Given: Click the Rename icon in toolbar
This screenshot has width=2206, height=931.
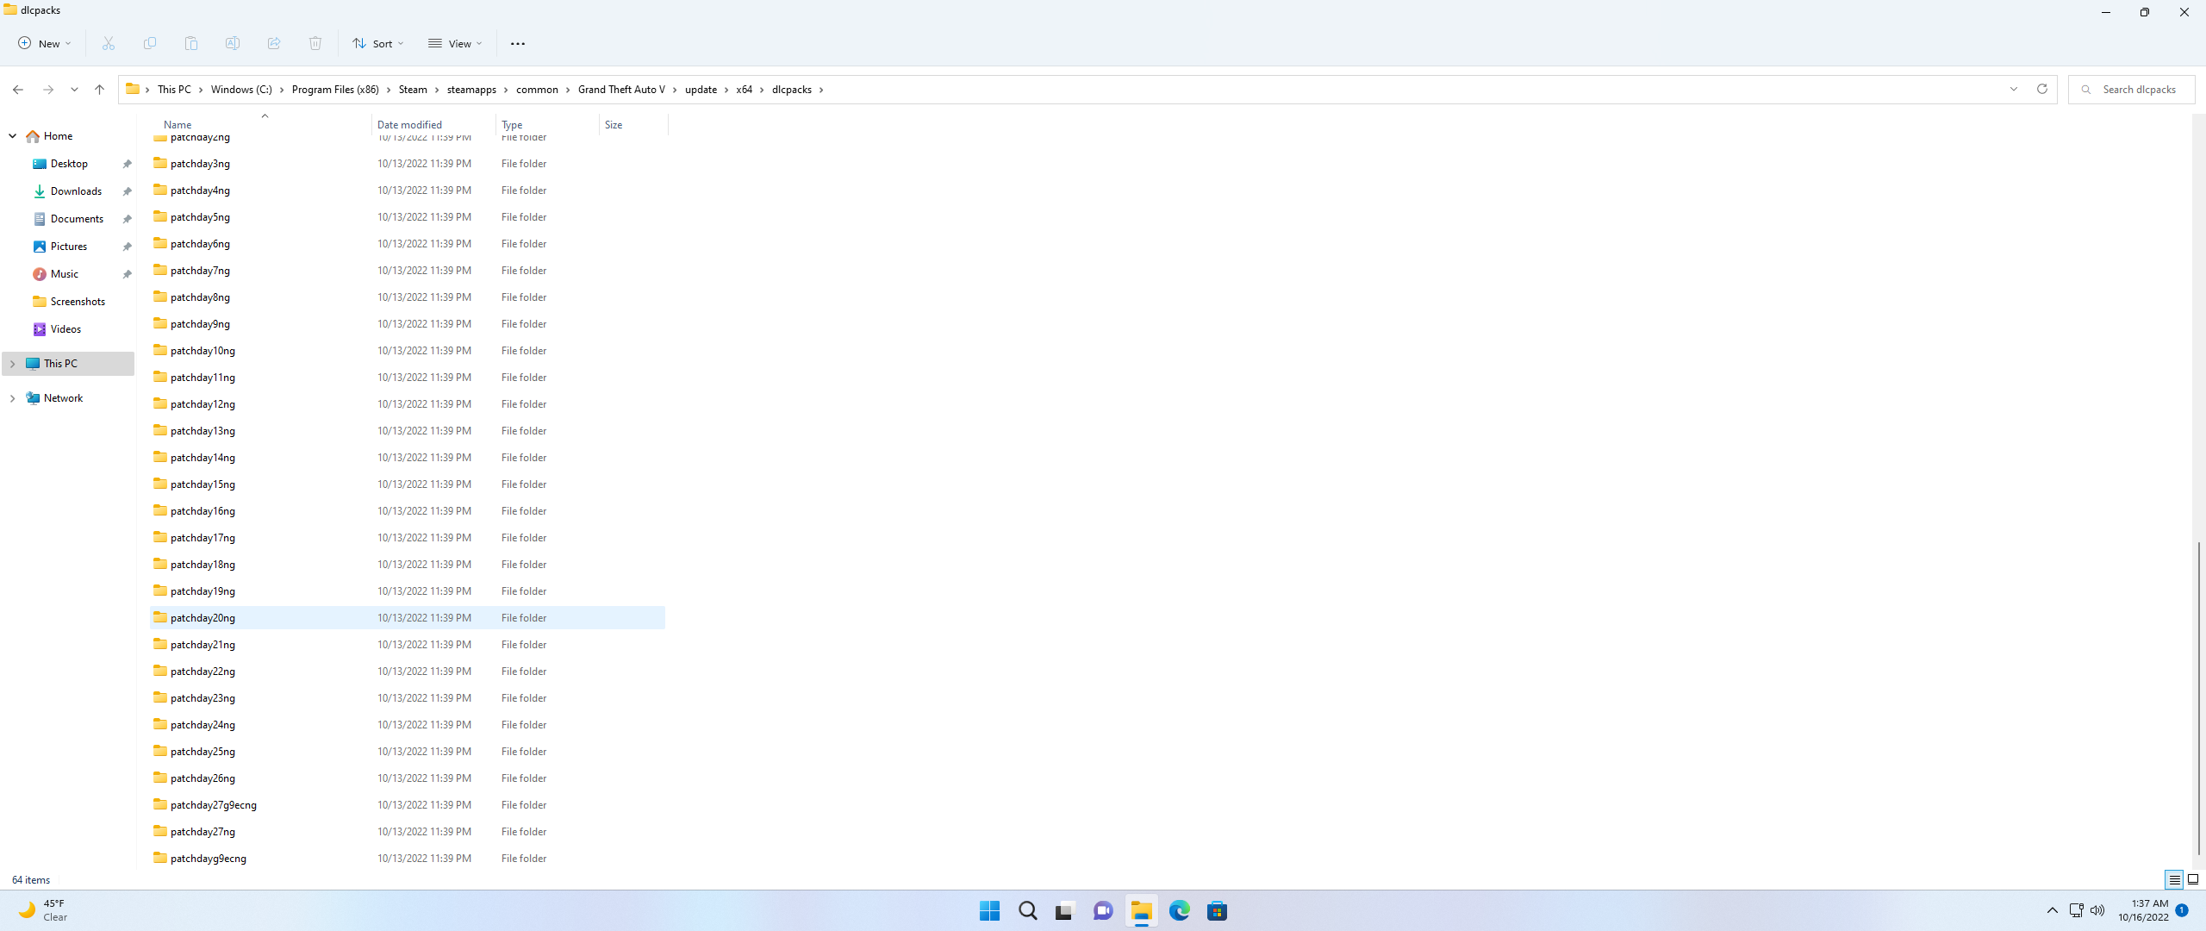Looking at the screenshot, I should 233,43.
